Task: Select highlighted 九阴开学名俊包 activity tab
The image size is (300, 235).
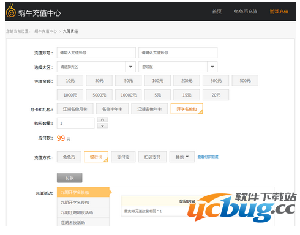Action: point(83,192)
